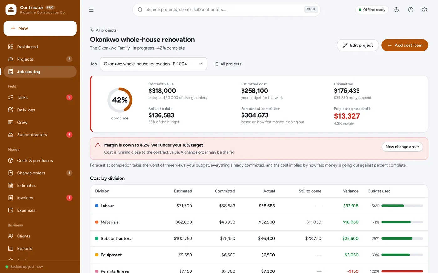Click the Materials orange color dot
438x273 pixels.
[97, 222]
